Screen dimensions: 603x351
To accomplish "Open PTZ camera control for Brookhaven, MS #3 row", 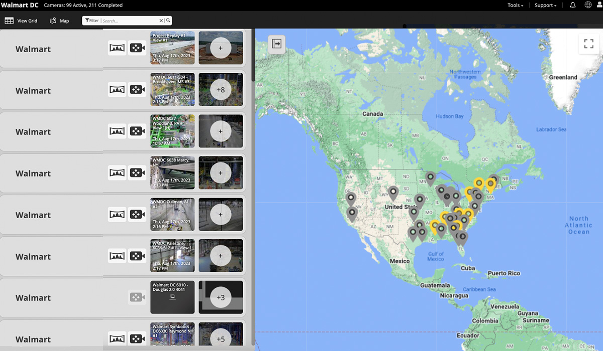I will point(137,90).
